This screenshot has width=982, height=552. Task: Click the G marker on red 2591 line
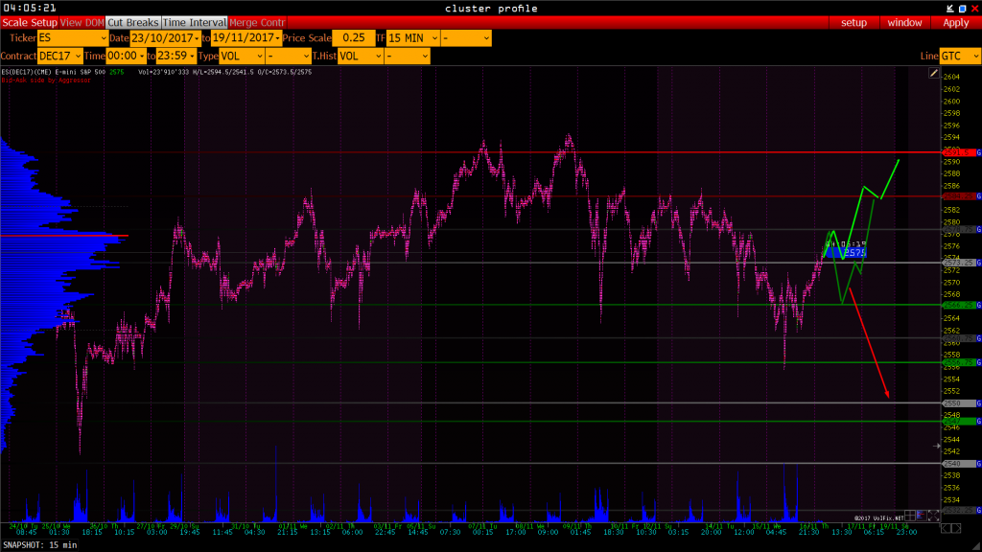coord(978,152)
